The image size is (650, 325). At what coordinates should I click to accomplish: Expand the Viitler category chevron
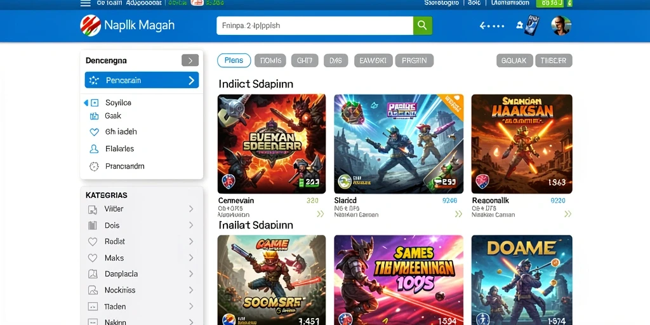(x=191, y=209)
